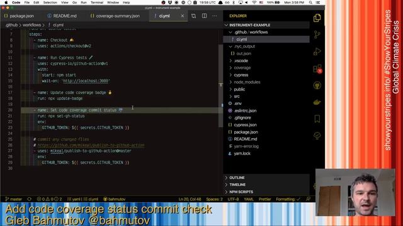This screenshot has height=226, width=403.
Task: Open the Go menu
Action: point(74,3)
